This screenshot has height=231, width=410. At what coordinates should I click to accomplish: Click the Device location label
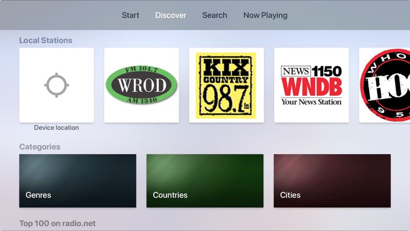click(56, 128)
